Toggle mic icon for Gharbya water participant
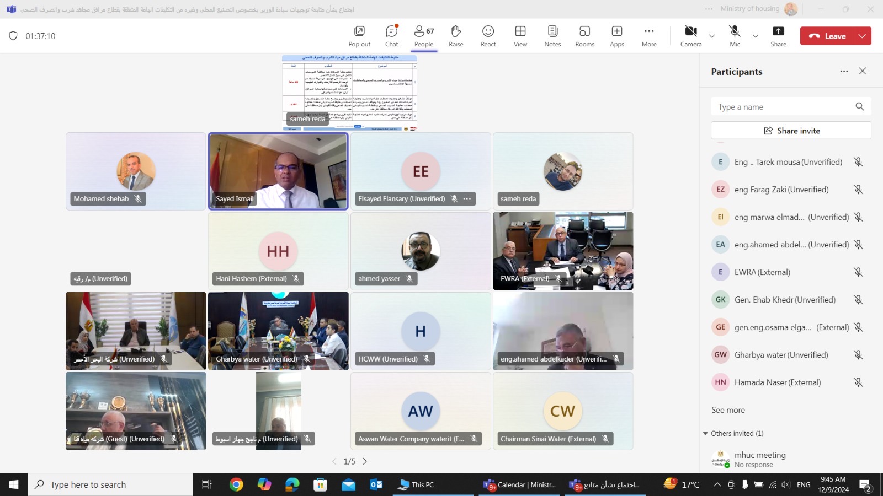The height and width of the screenshot is (496, 883). (x=858, y=355)
